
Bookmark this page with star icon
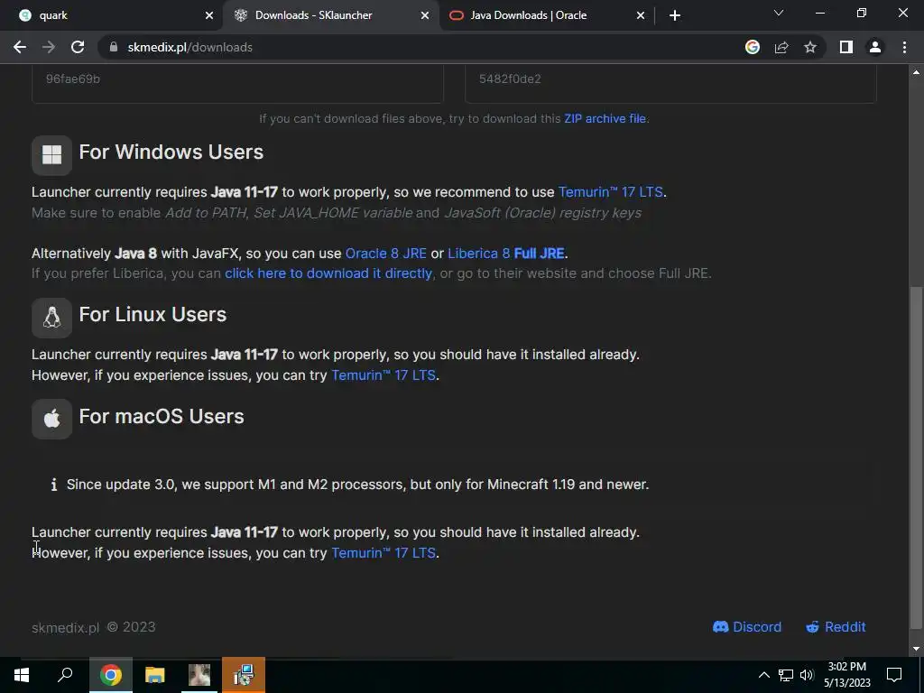coord(810,47)
